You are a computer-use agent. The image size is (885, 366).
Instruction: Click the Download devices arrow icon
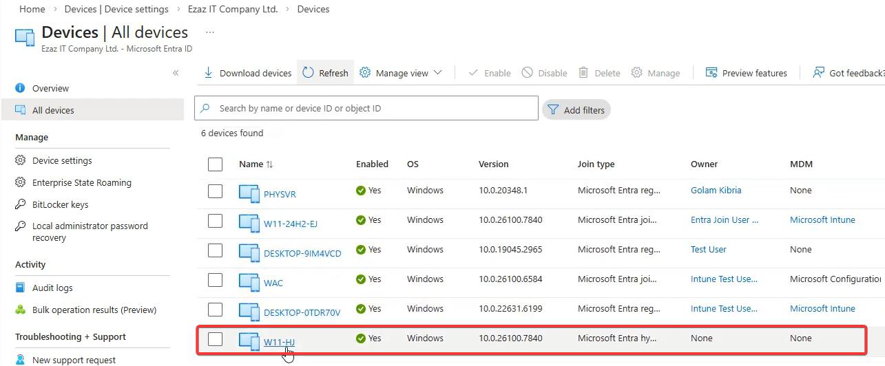[x=209, y=73]
